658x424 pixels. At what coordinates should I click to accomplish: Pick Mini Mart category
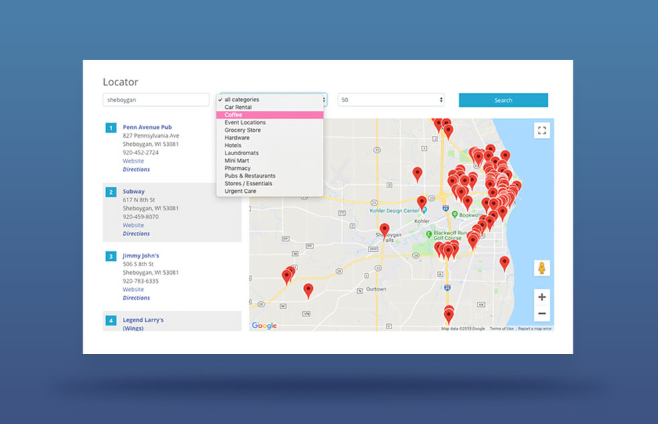(270, 161)
